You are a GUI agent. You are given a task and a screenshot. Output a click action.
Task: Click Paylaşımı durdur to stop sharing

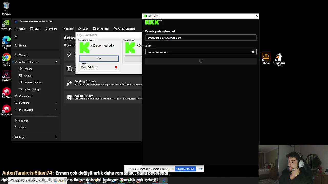coord(185,169)
